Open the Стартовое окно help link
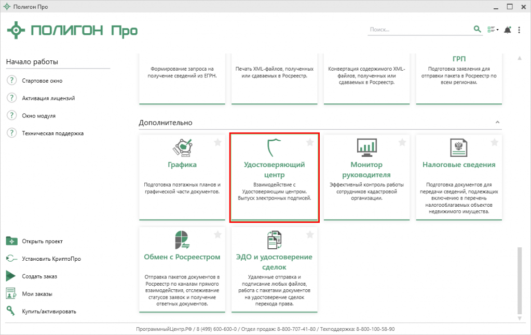 (42, 81)
